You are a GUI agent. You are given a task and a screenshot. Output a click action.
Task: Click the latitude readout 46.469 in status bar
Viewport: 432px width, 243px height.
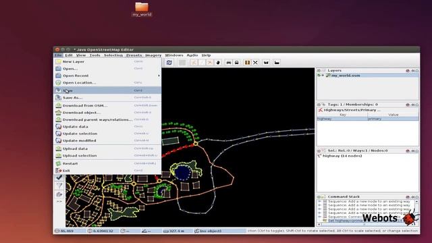pos(67,231)
